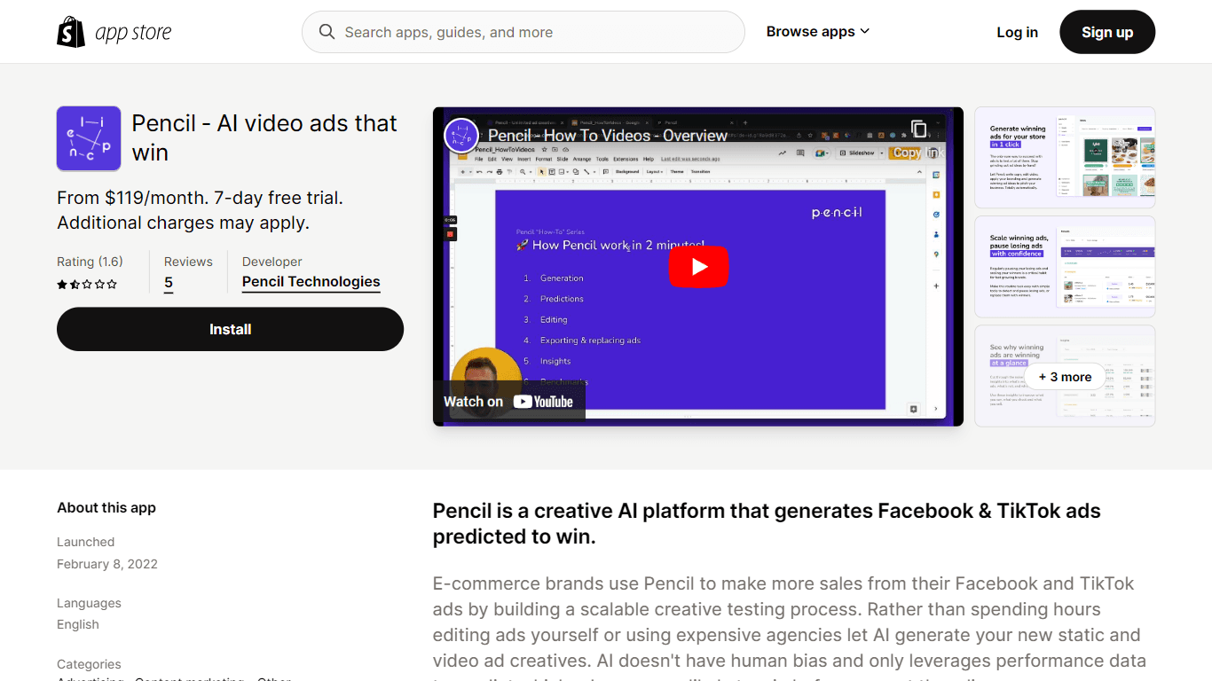This screenshot has height=681, width=1212.
Task: Click the Pencil channel avatar in video
Action: point(461,136)
